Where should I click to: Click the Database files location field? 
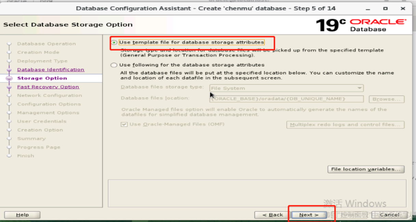[286, 99]
